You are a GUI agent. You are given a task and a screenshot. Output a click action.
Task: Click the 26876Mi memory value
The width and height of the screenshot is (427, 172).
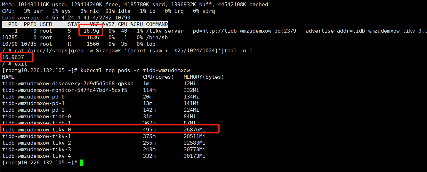pyautogui.click(x=194, y=130)
